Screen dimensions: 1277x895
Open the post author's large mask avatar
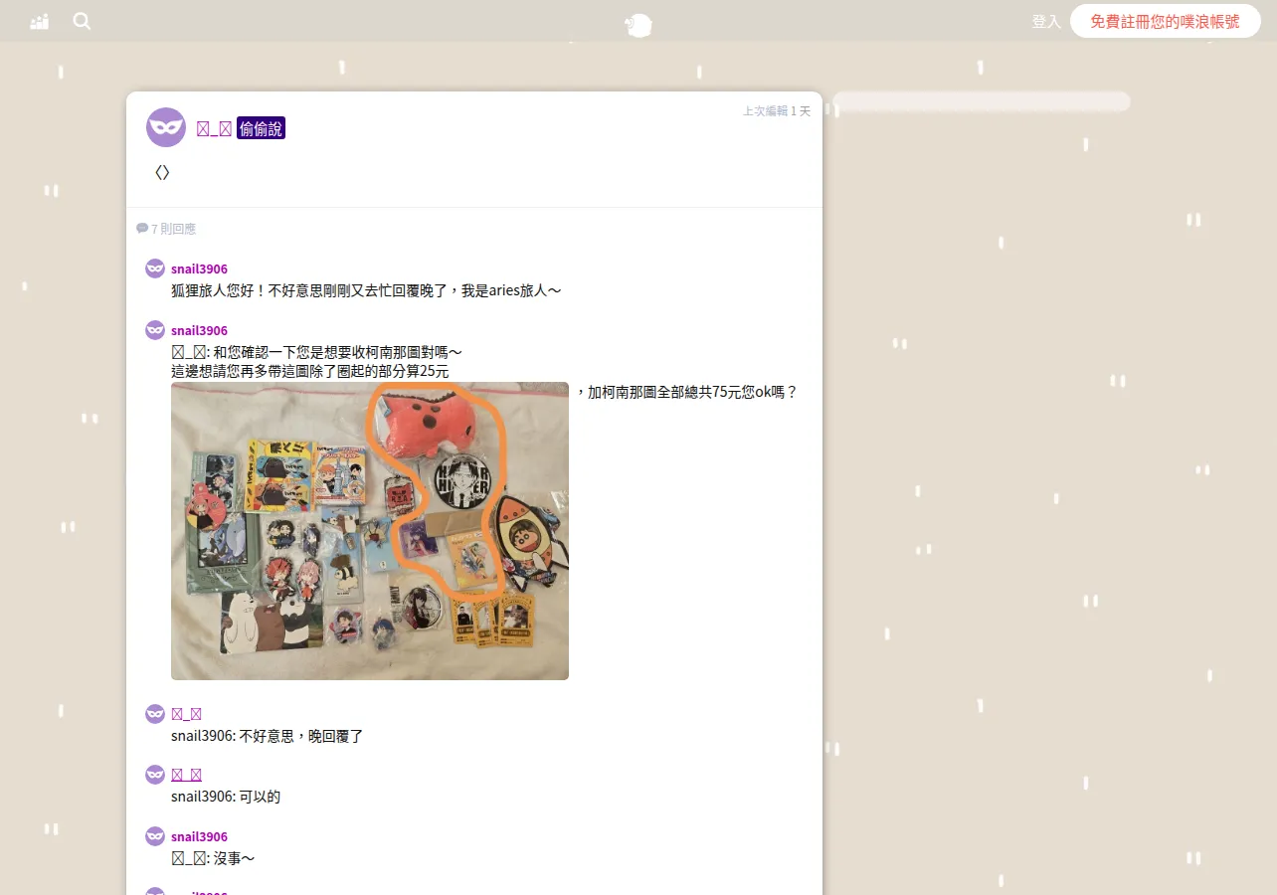166,127
